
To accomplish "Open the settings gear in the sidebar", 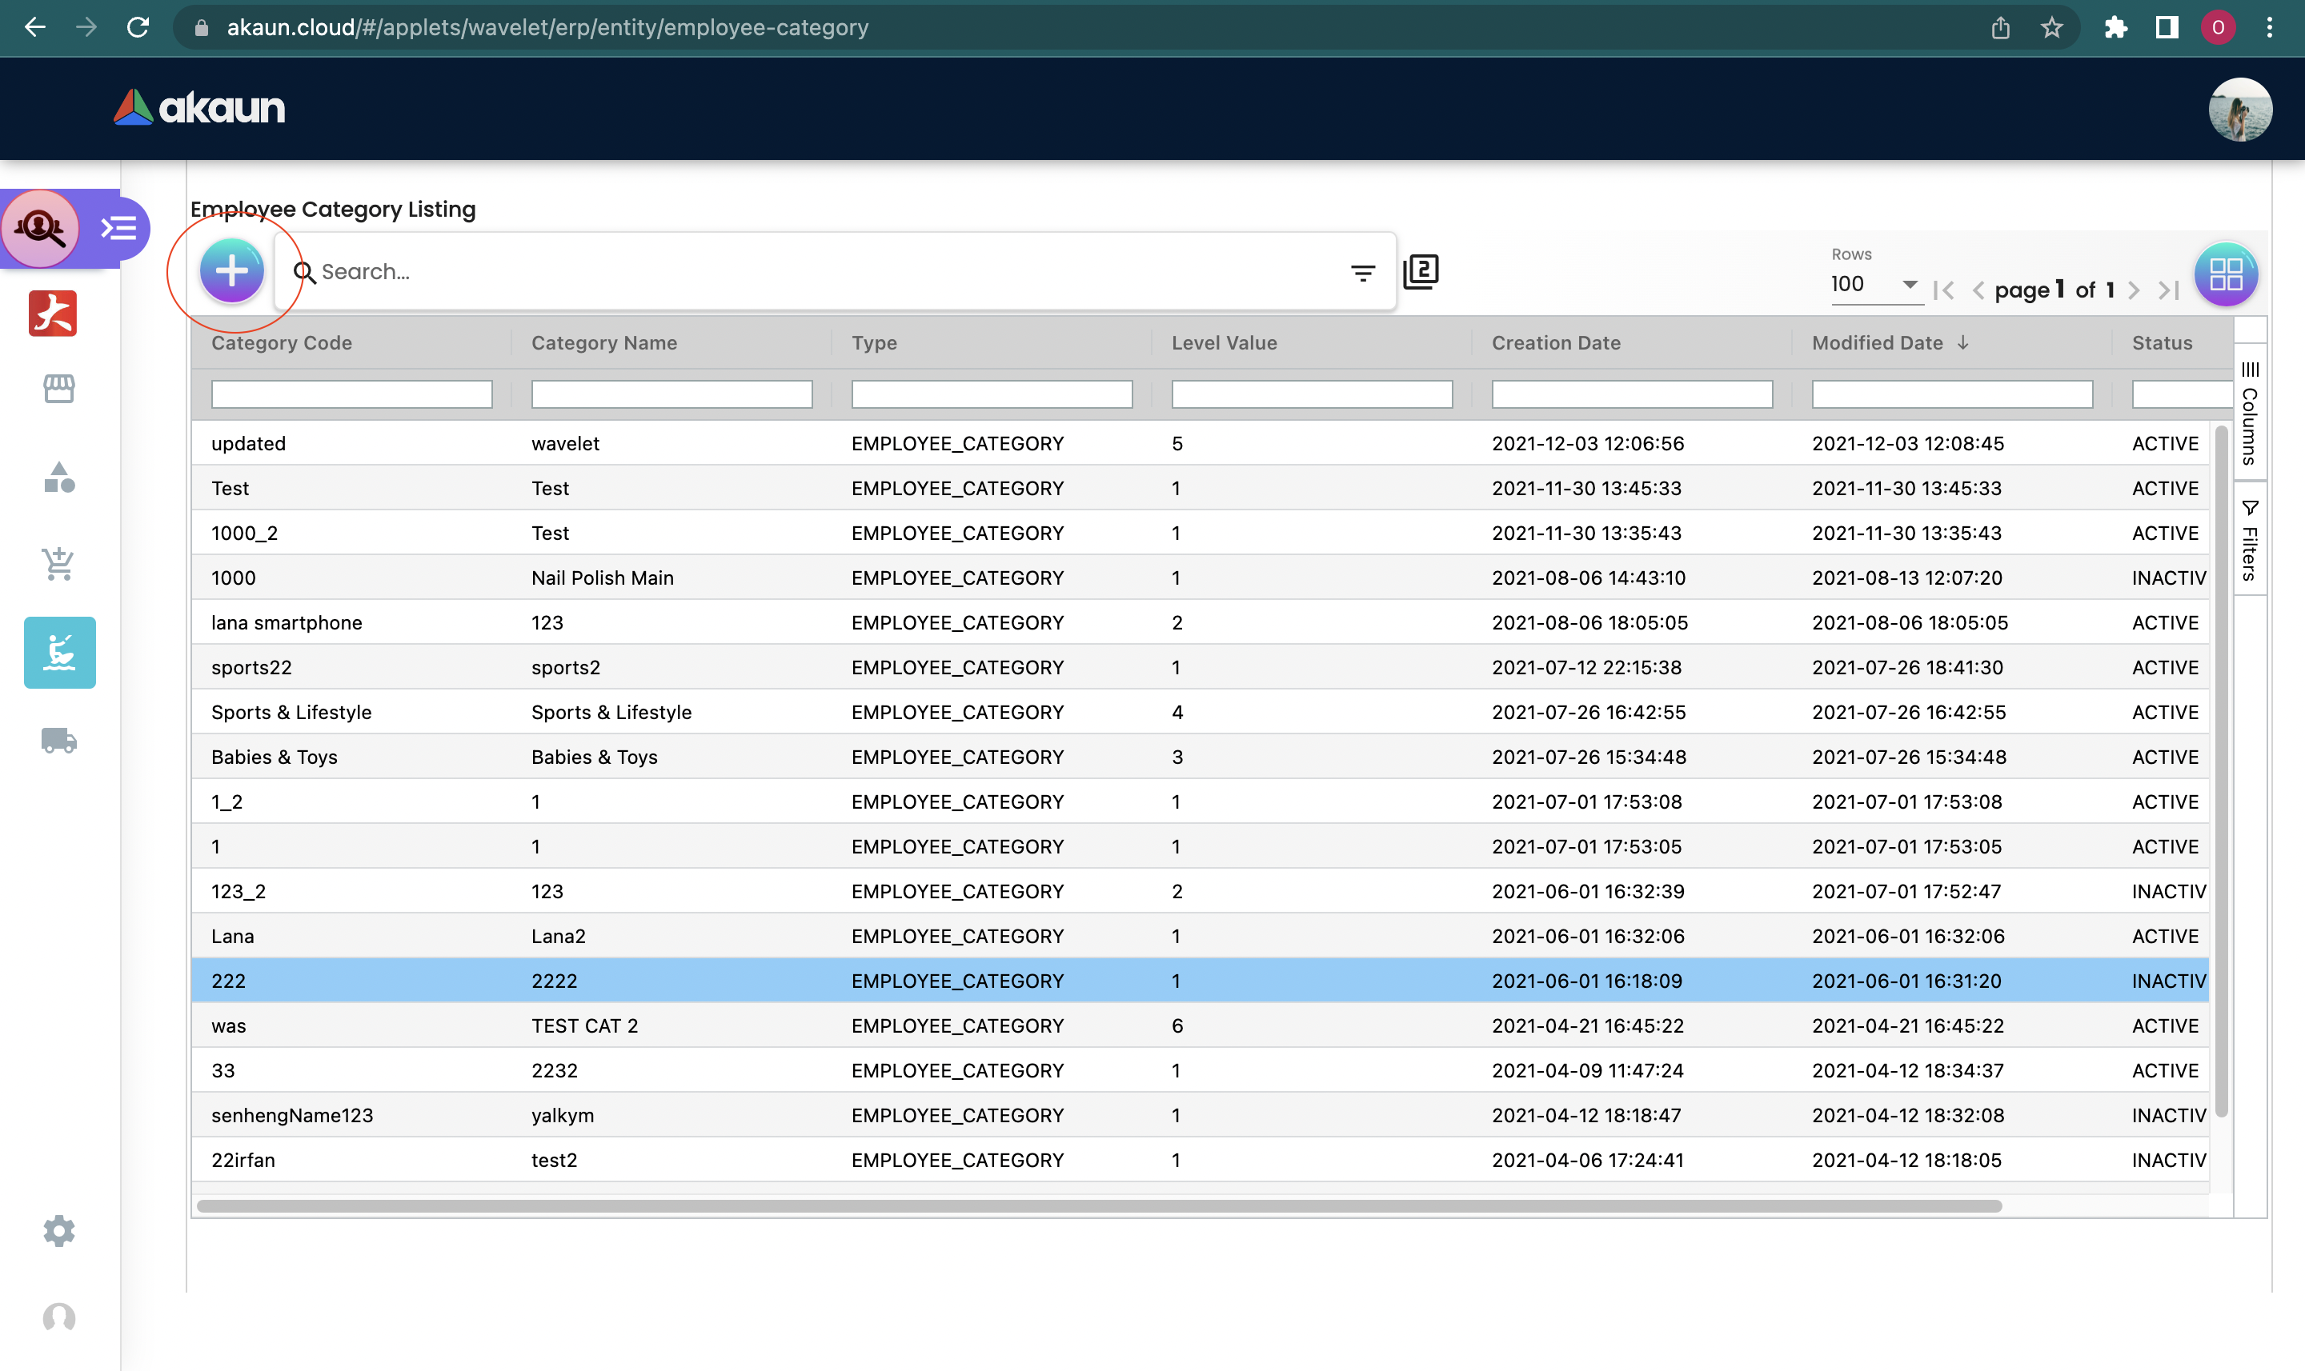I will [x=59, y=1230].
